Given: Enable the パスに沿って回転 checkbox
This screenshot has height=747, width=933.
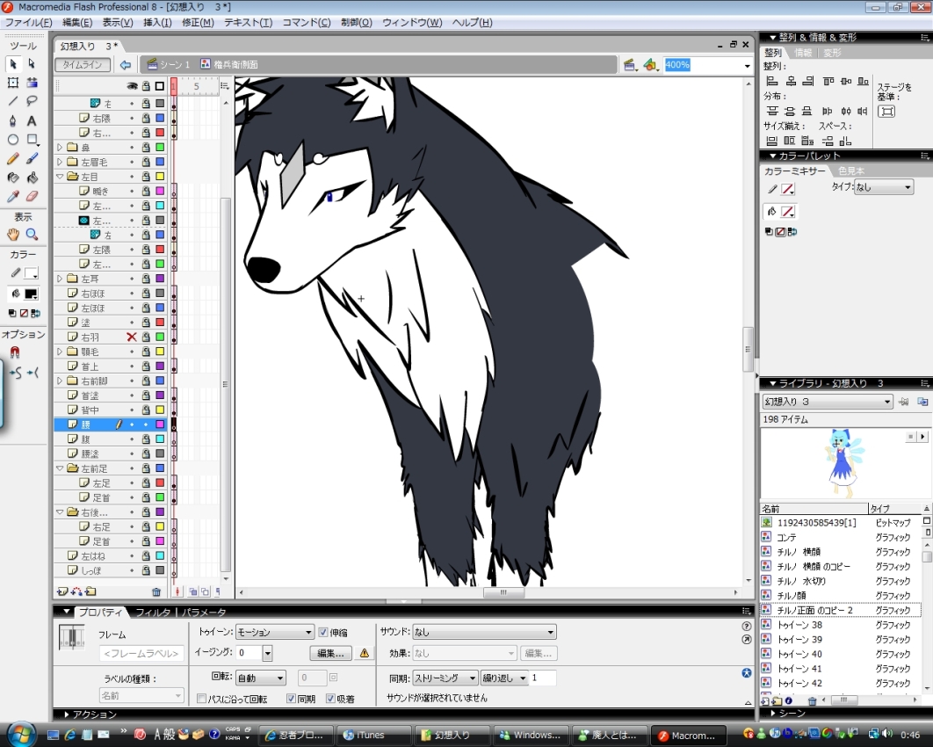Looking at the screenshot, I should [x=202, y=699].
